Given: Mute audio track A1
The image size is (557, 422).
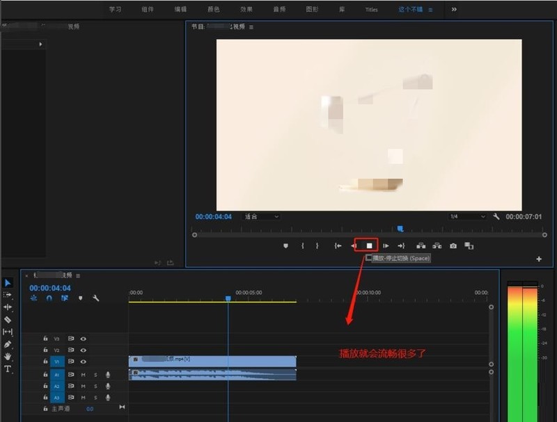Looking at the screenshot, I should (83, 374).
